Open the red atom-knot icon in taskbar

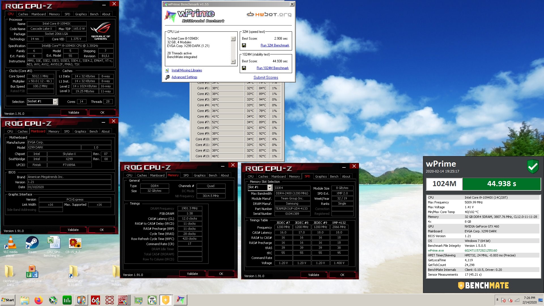point(110,300)
